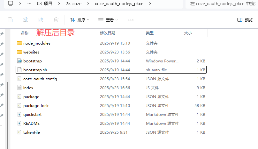Expand the chevron after 03-项目
This screenshot has height=149, width=258.
[59, 4]
